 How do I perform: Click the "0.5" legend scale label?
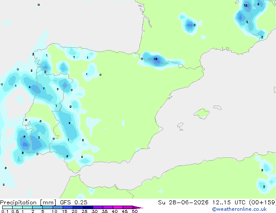click(15, 211)
